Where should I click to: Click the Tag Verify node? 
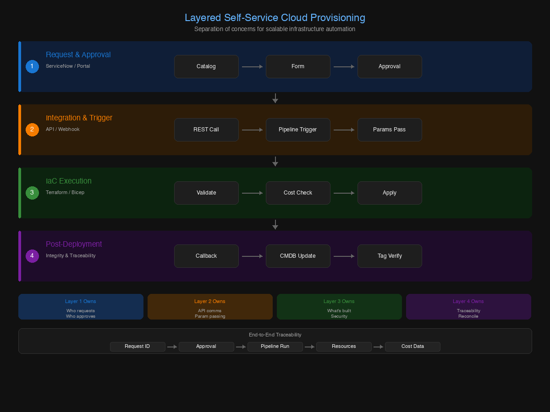coord(390,256)
